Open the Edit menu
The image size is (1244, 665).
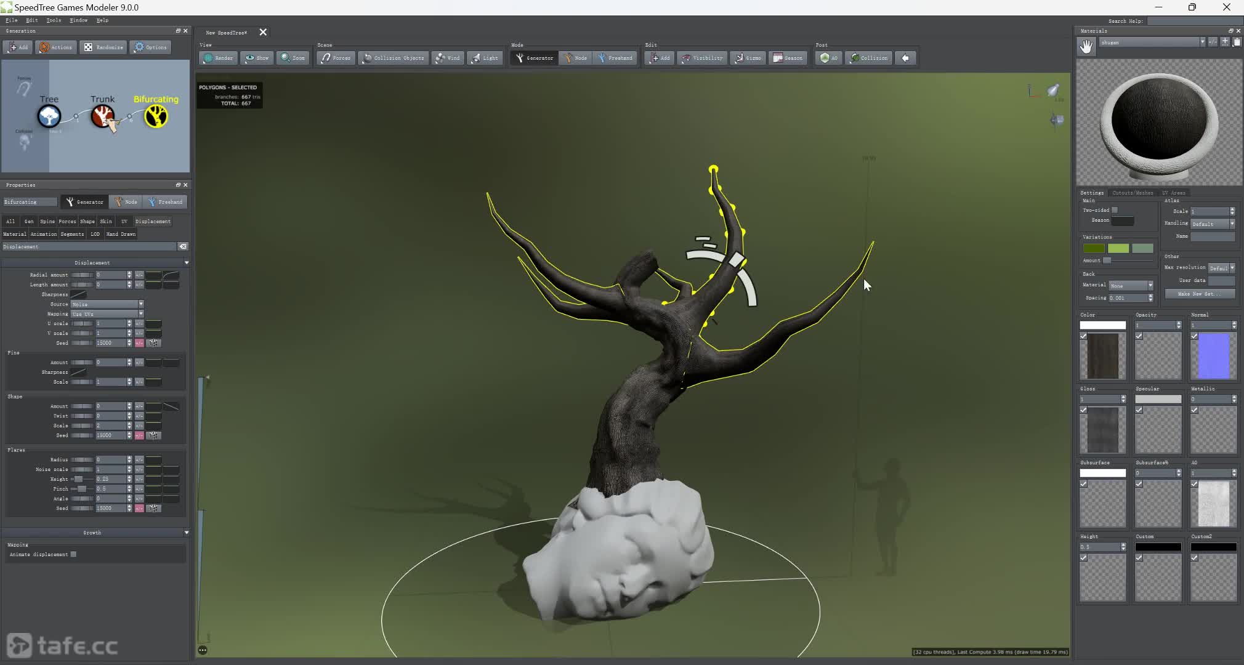[x=31, y=20]
